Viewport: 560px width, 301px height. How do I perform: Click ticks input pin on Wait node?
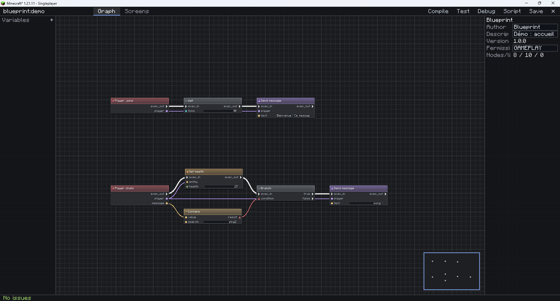(x=186, y=111)
